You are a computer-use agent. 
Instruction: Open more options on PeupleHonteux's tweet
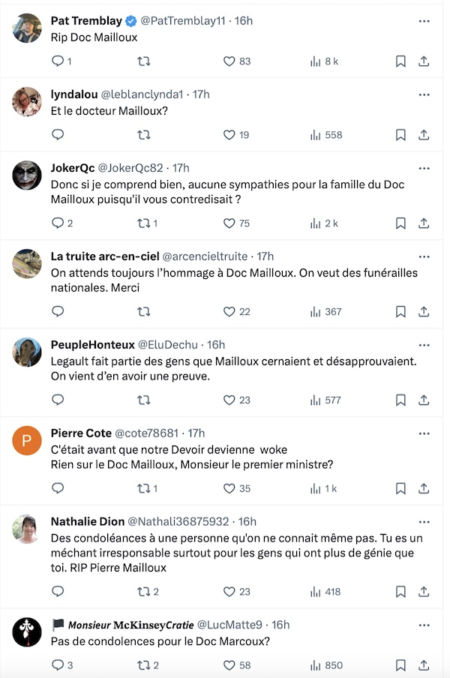[x=424, y=345]
